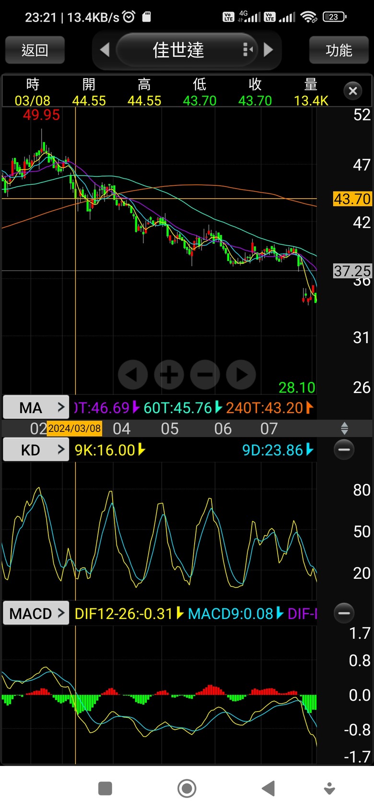Tap the Android home circle button

coord(187,788)
